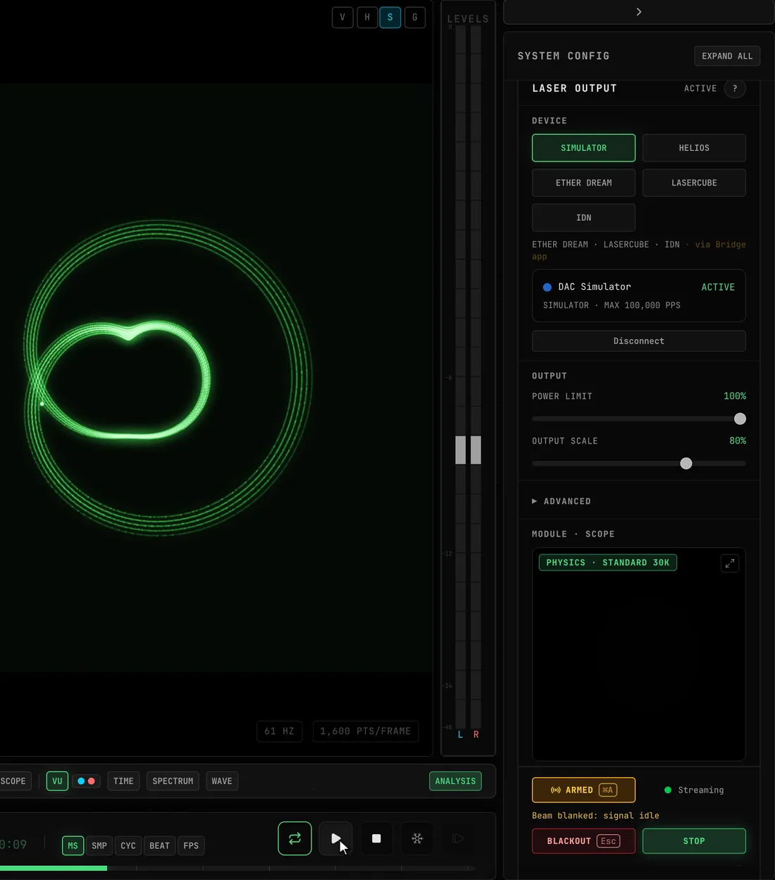This screenshot has width=775, height=880.
Task: Choose the Simulator device
Action: (583, 148)
